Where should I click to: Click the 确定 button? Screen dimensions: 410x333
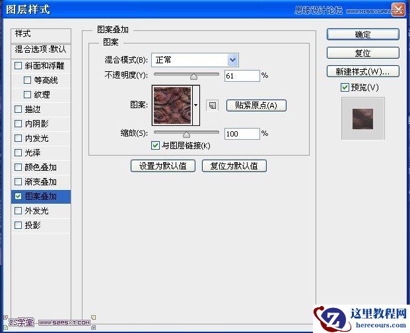363,34
